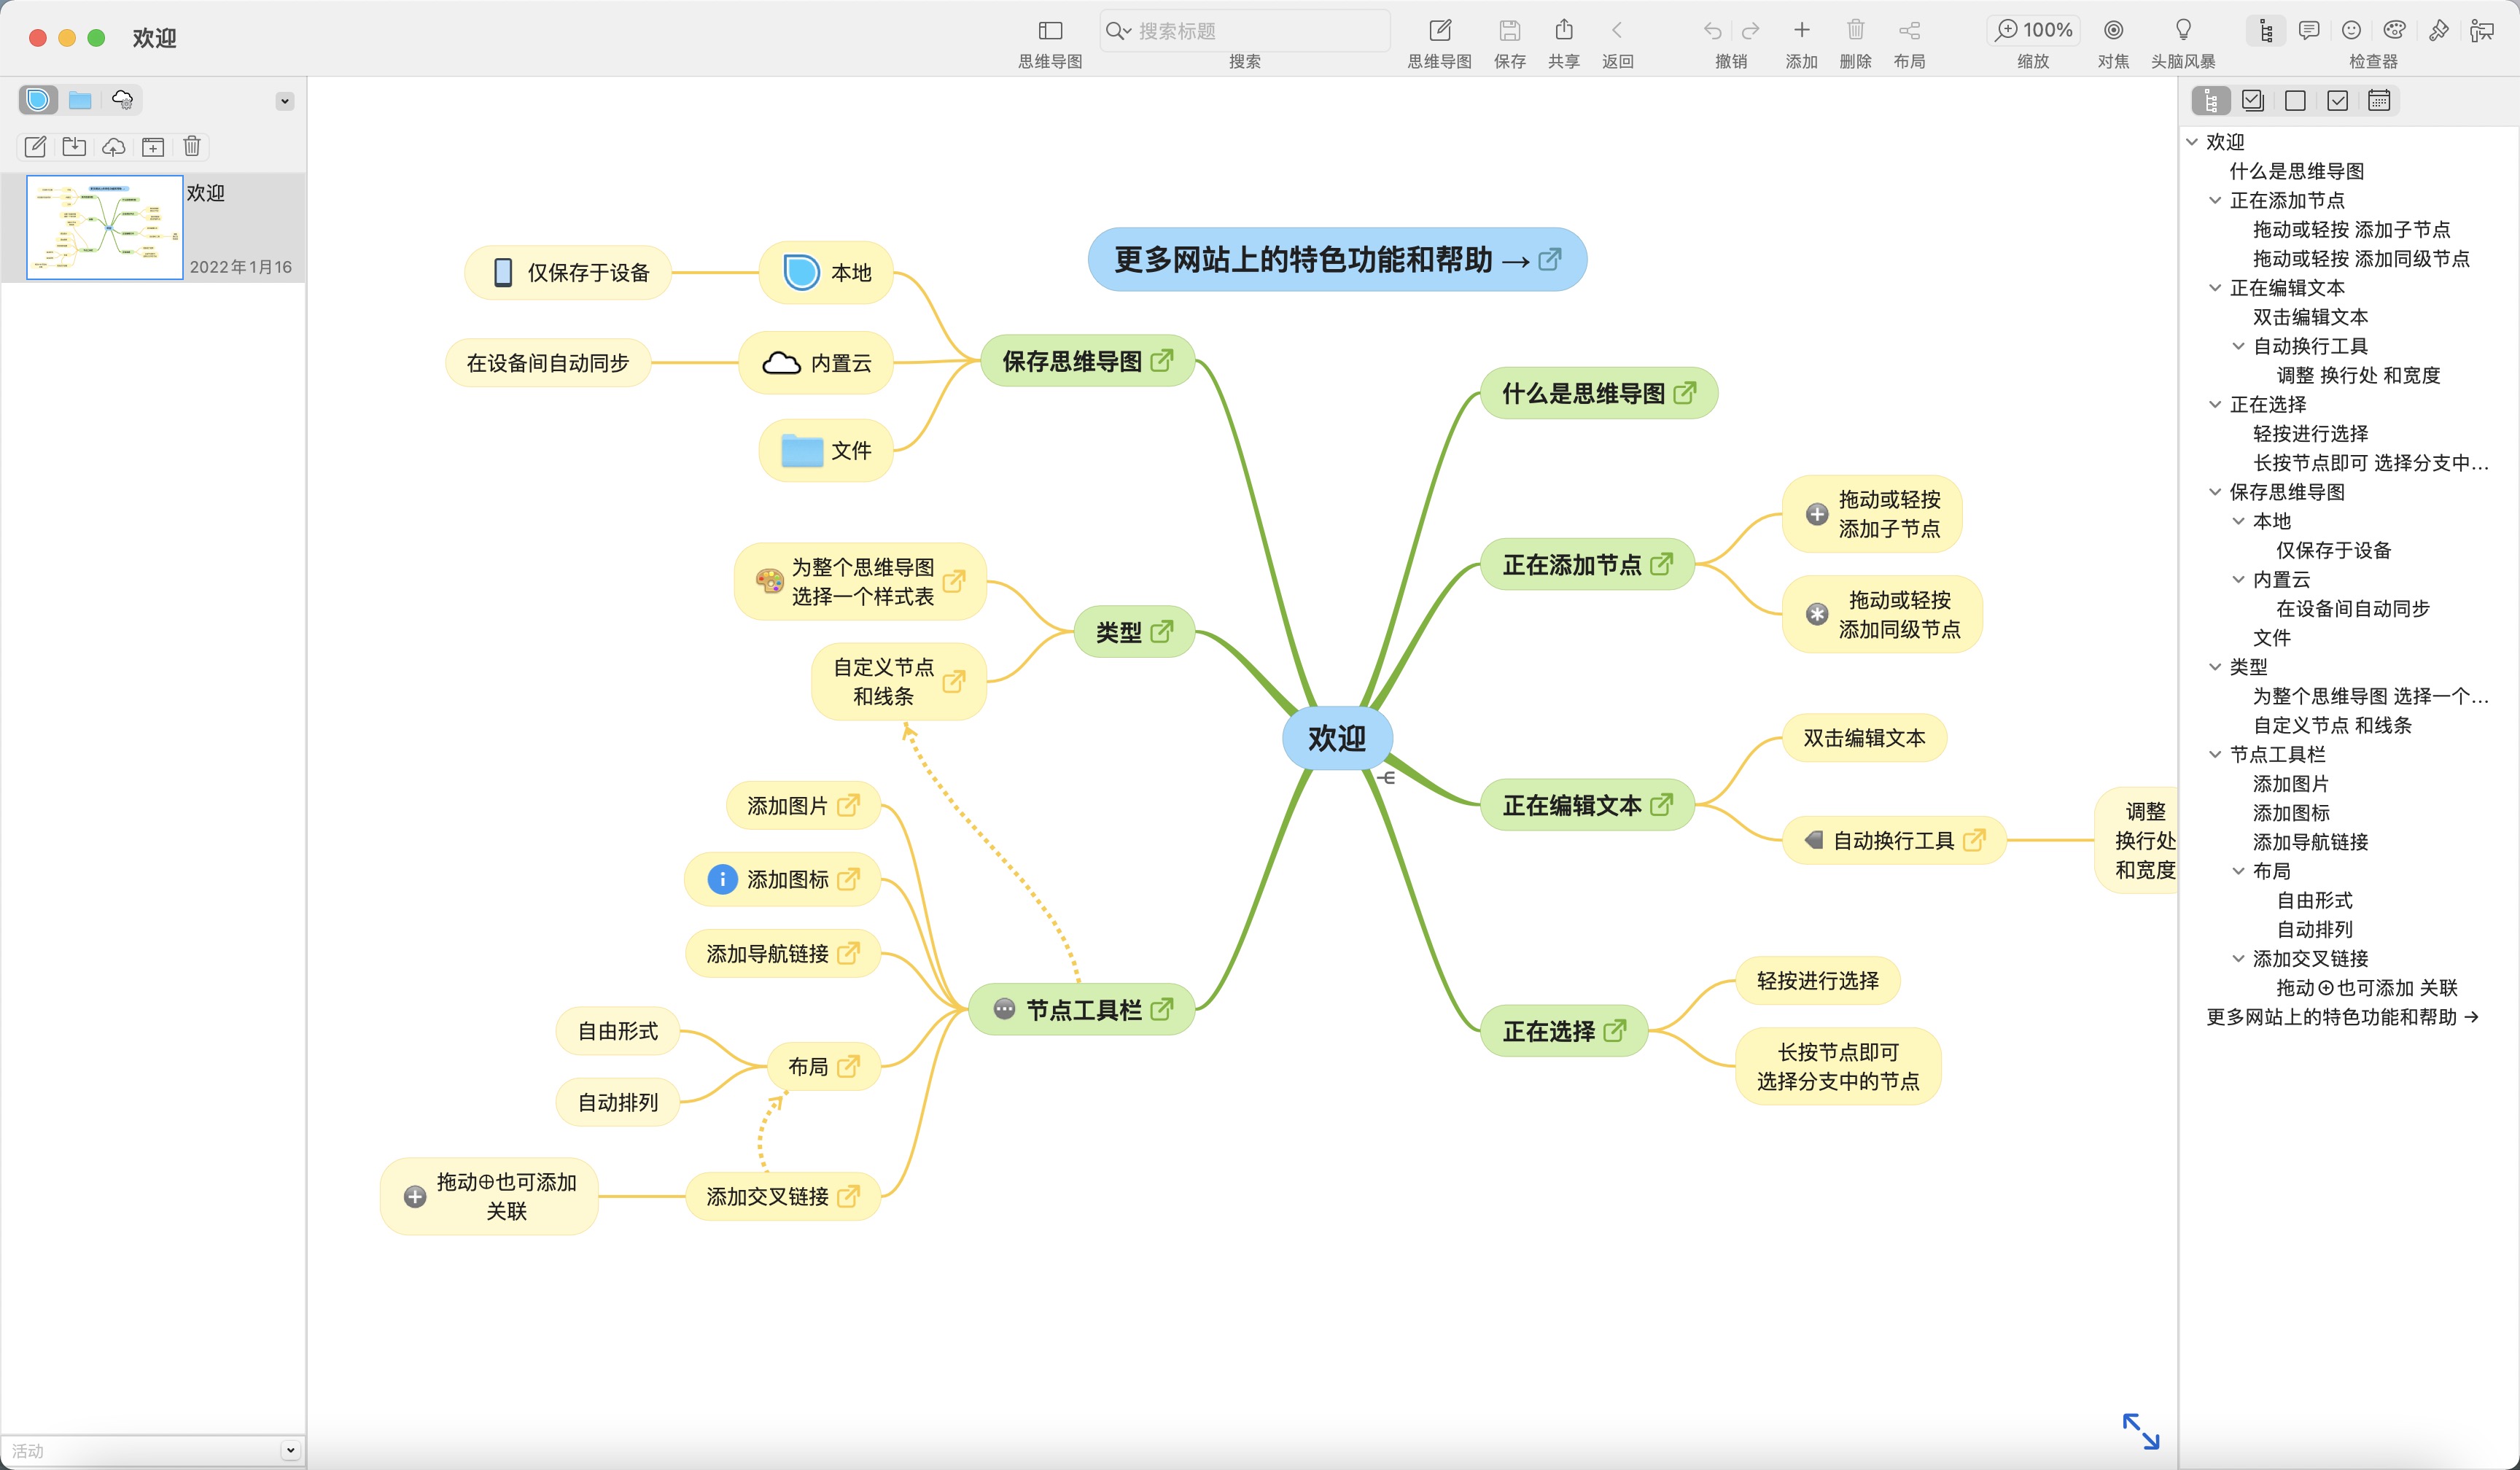Image resolution: width=2520 pixels, height=1470 pixels.
Task: Select 轻按进行选择 in outline
Action: coord(2310,433)
